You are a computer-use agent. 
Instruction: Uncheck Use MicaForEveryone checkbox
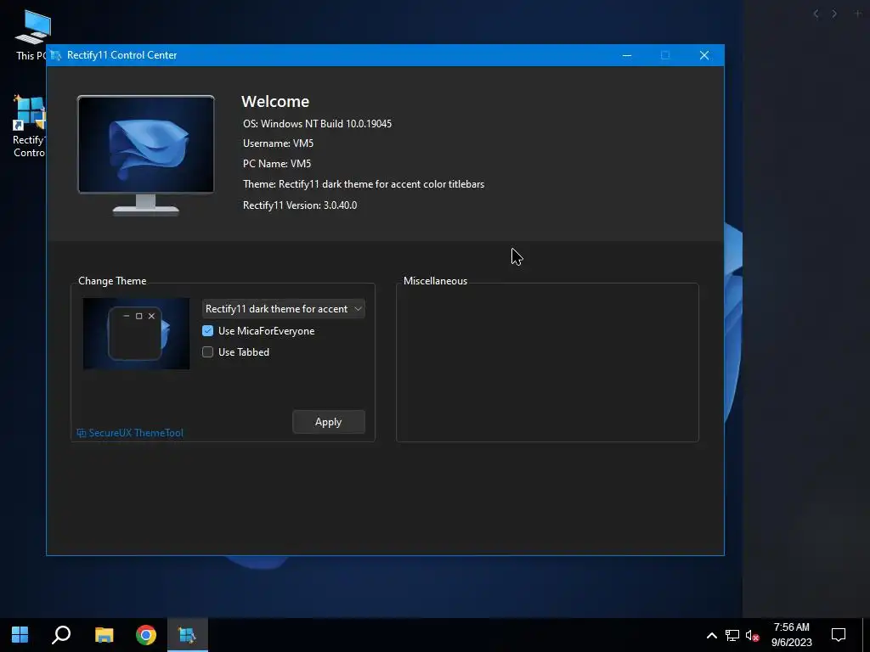(x=207, y=331)
